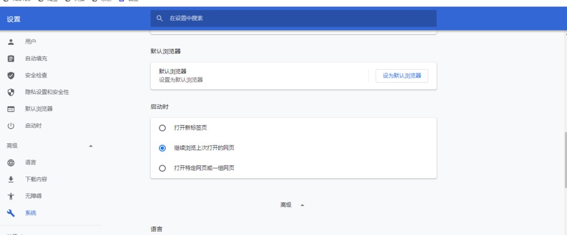Screen dimensions: 567x235
Task: Click the accessibility figure icon for 无障碍
Action: pyautogui.click(x=10, y=196)
